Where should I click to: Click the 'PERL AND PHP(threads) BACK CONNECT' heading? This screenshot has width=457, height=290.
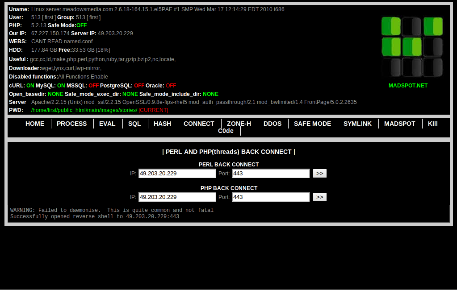pyautogui.click(x=229, y=152)
